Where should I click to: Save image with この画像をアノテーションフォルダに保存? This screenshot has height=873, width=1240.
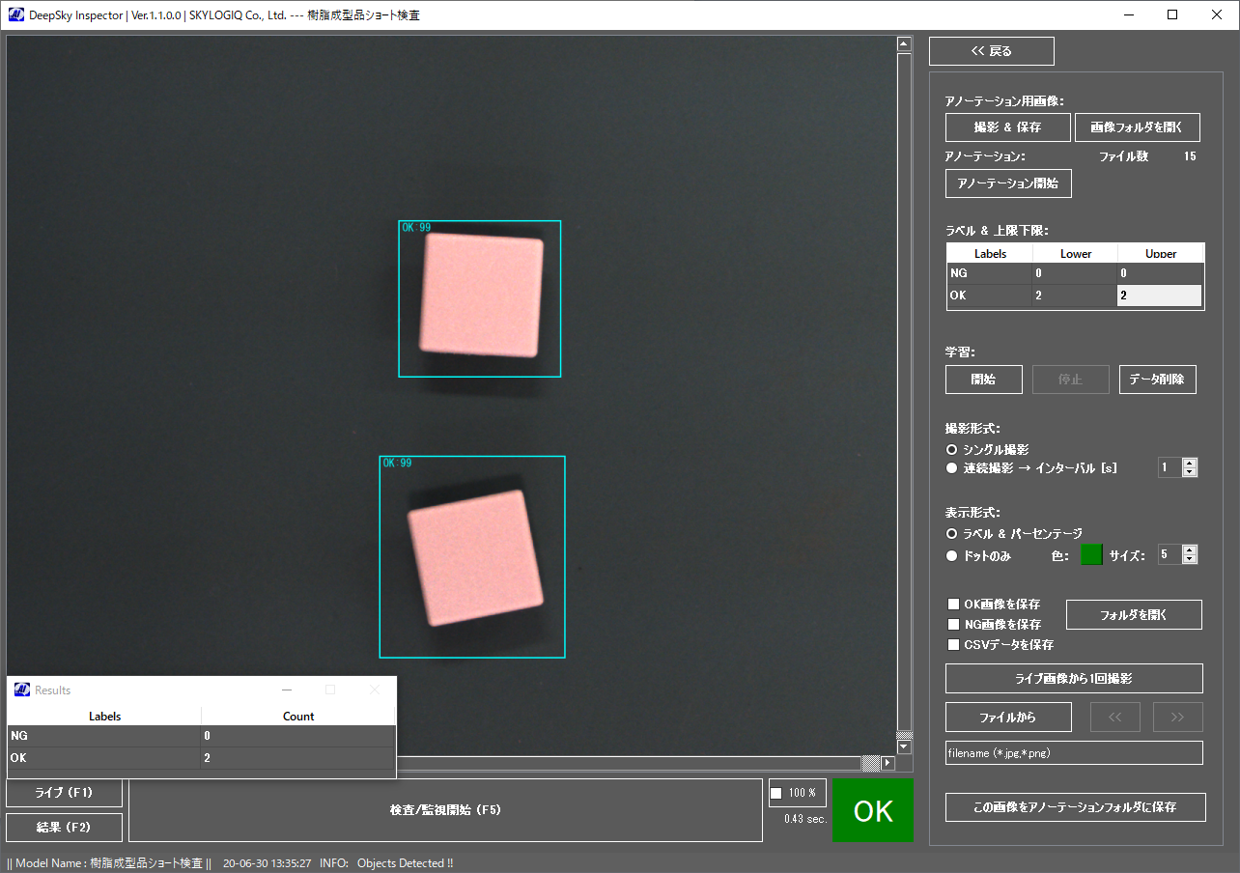[x=1076, y=807]
